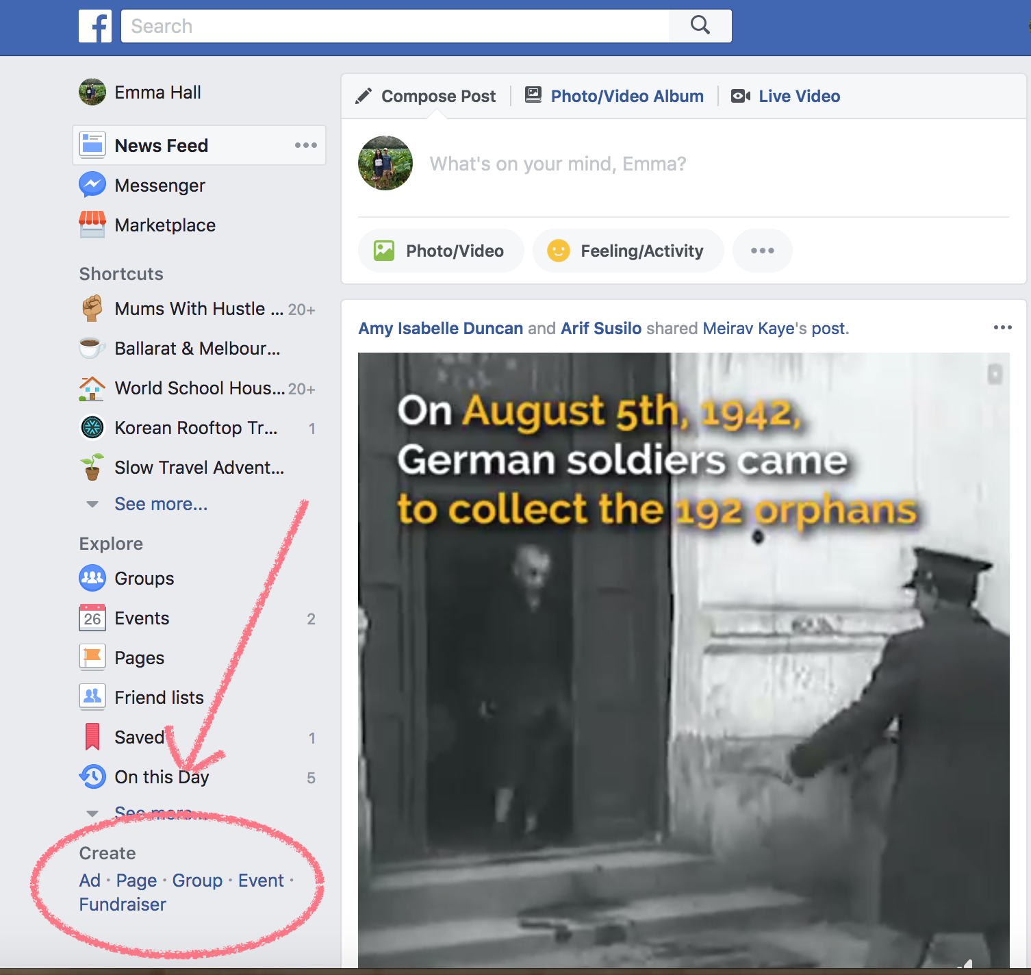The height and width of the screenshot is (975, 1031).
Task: Open Meirav Kaye's profile link
Action: [749, 328]
